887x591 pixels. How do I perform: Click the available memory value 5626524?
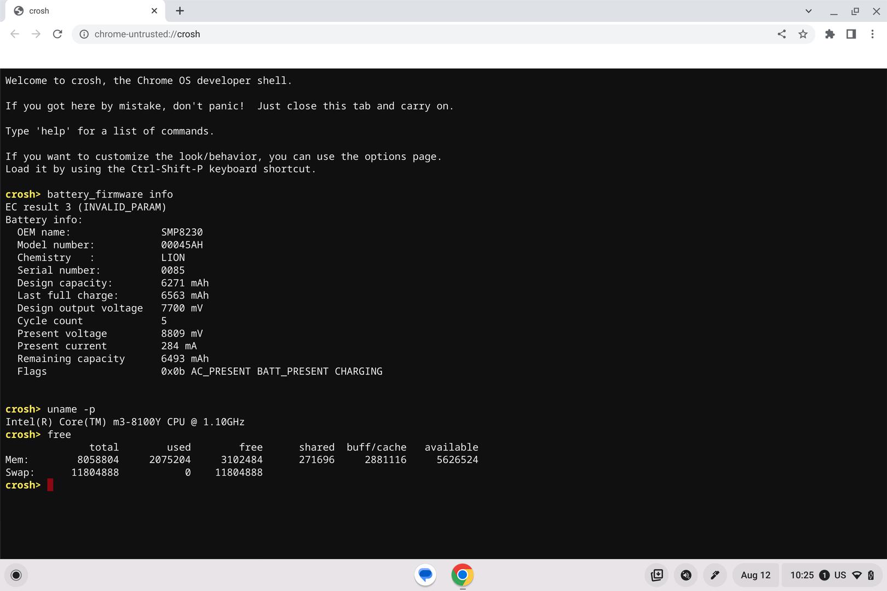[x=457, y=460]
